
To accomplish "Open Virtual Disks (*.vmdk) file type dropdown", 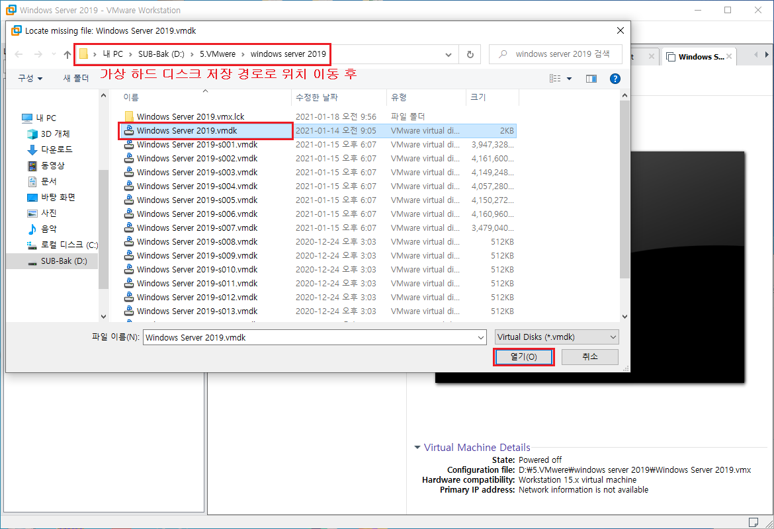I will [557, 337].
